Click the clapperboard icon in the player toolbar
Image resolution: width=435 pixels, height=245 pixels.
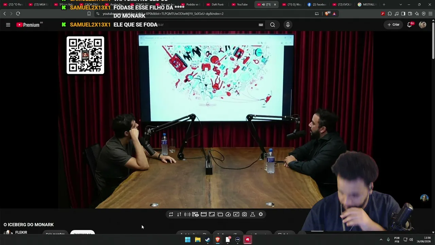point(204,214)
